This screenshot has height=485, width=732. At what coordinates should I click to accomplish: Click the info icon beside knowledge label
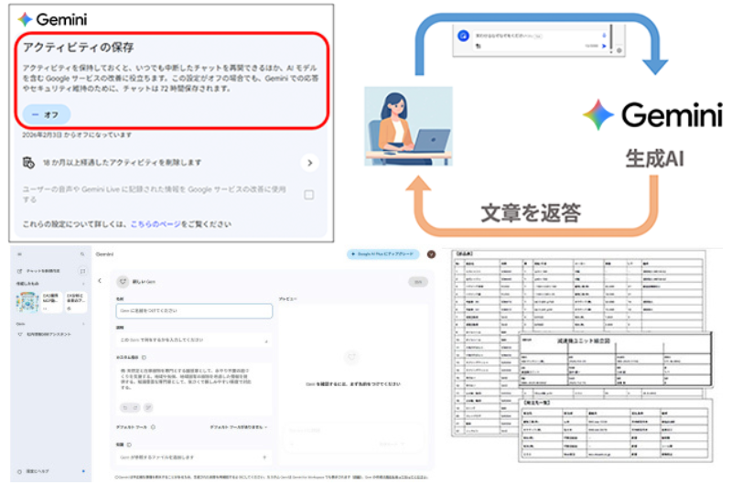tap(129, 445)
